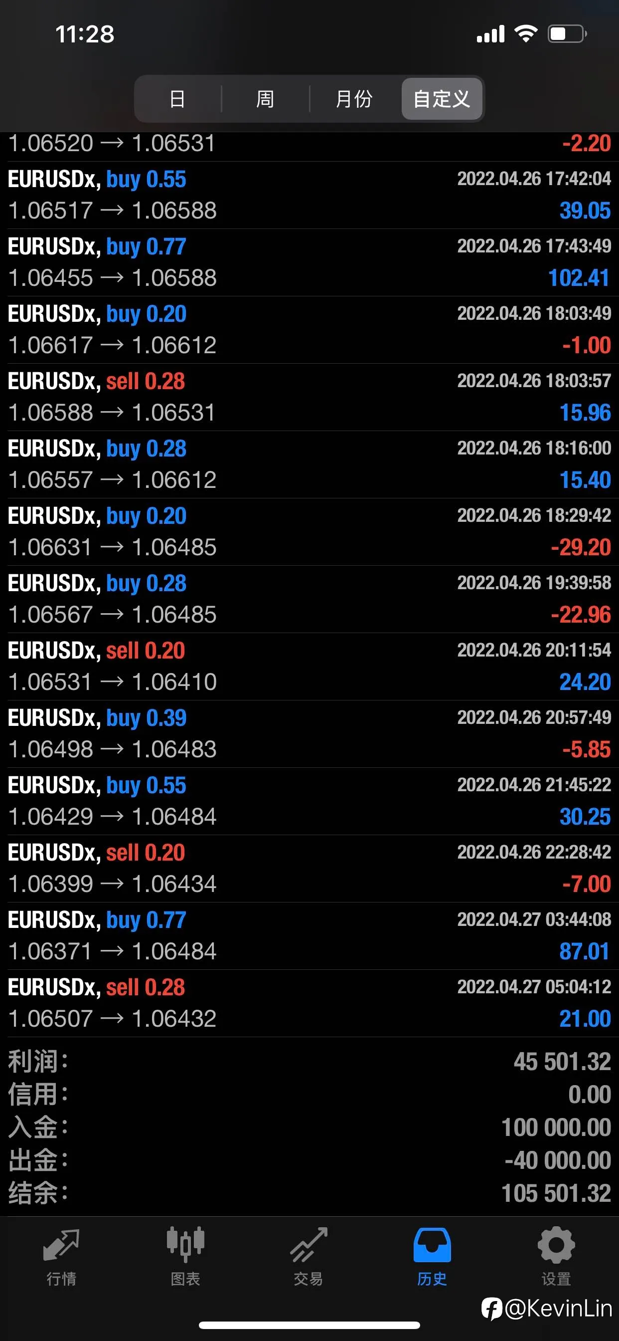Select the 日 day period segment
The width and height of the screenshot is (619, 1341).
pos(177,99)
